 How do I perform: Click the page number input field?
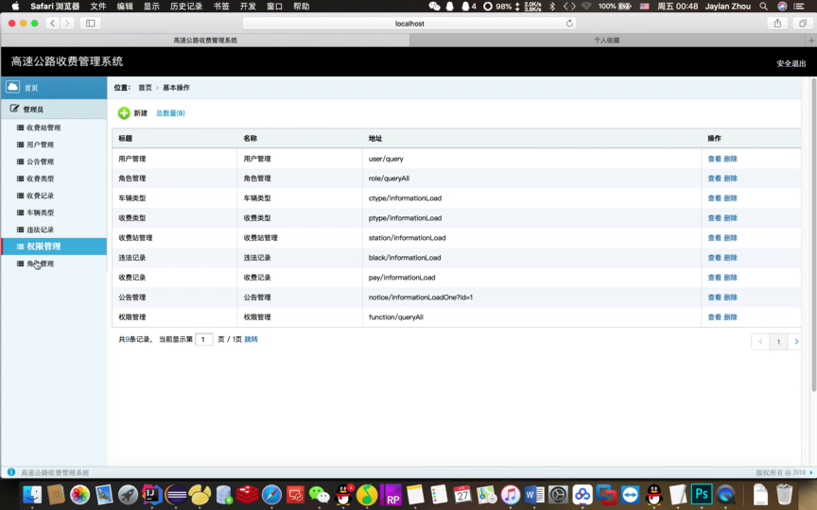(x=203, y=339)
